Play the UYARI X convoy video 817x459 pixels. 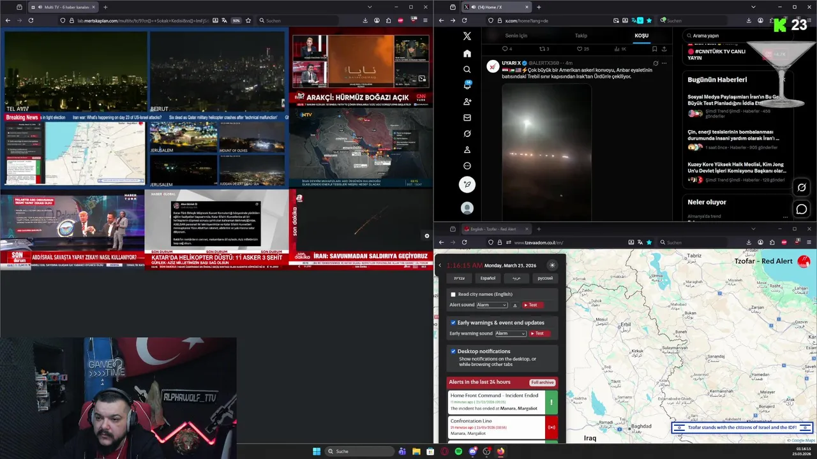[x=546, y=152]
